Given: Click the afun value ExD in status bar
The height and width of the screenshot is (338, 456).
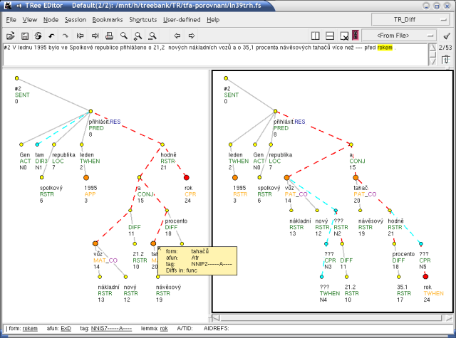Looking at the screenshot, I should coord(66,329).
